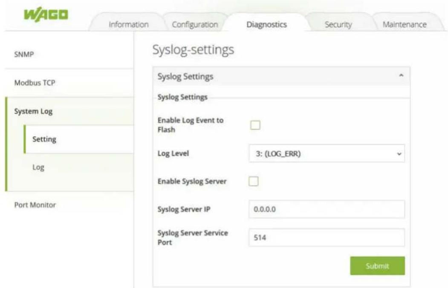Toggle Enable Log Event to Flash checkbox
This screenshot has height=288, width=448.
pos(255,125)
